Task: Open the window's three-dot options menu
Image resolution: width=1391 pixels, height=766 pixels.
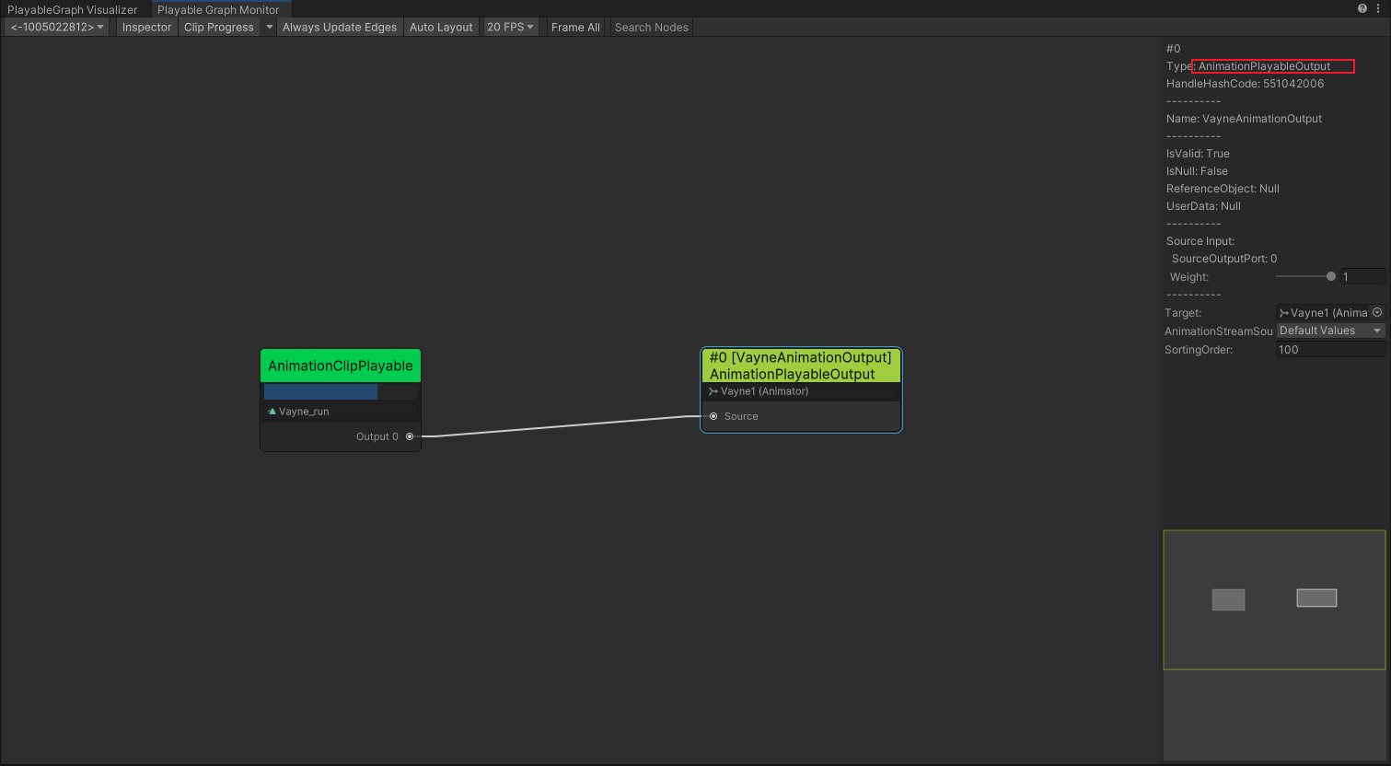Action: point(1378,8)
